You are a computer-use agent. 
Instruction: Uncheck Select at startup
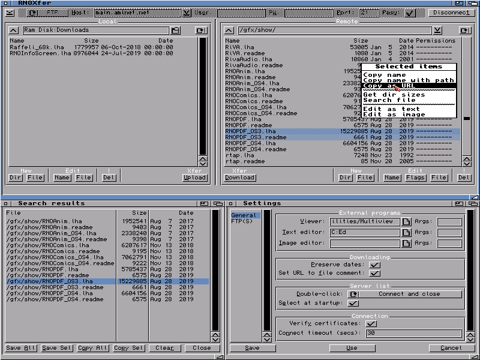(x=353, y=304)
